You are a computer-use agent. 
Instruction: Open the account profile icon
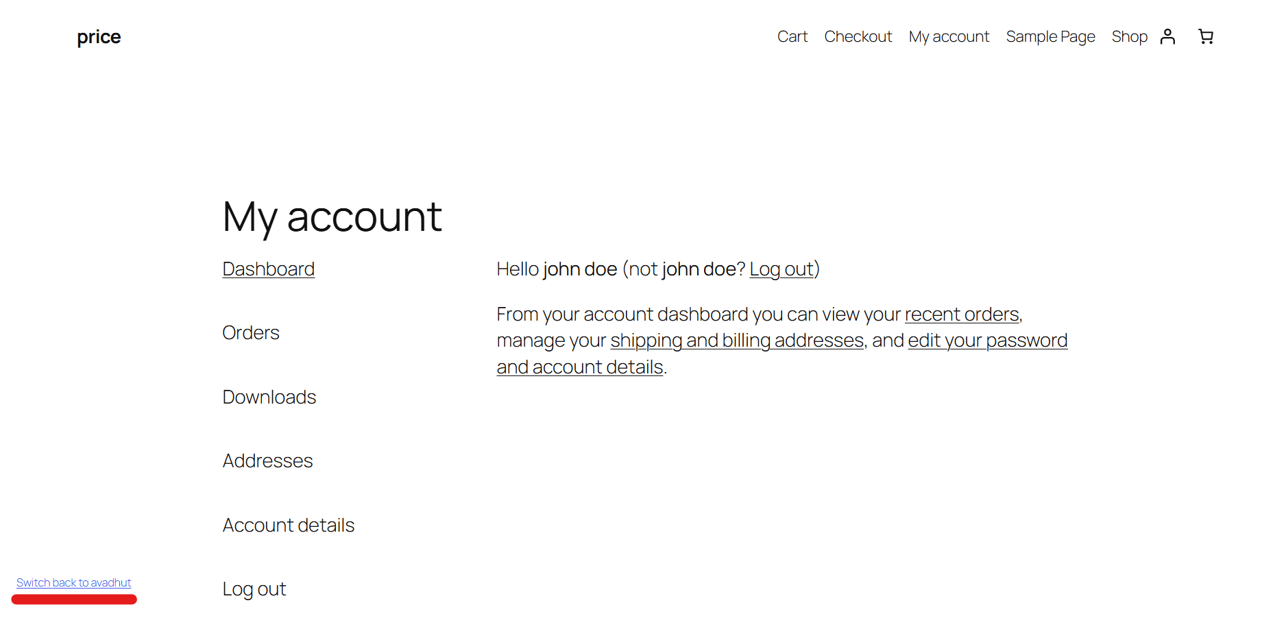1167,36
